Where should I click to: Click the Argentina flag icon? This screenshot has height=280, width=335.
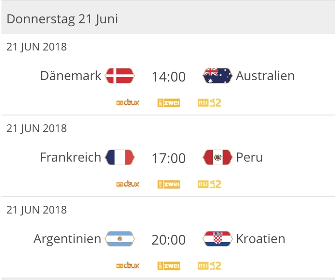120,239
